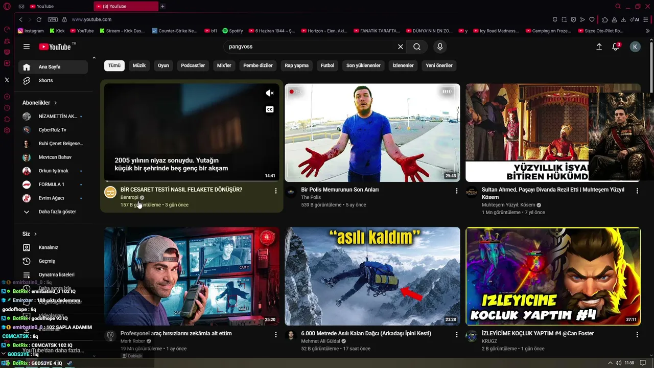Open the Instagram bookmark
The height and width of the screenshot is (368, 654).
(x=31, y=31)
